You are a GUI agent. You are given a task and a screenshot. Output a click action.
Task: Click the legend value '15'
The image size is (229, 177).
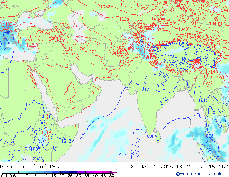53,176
